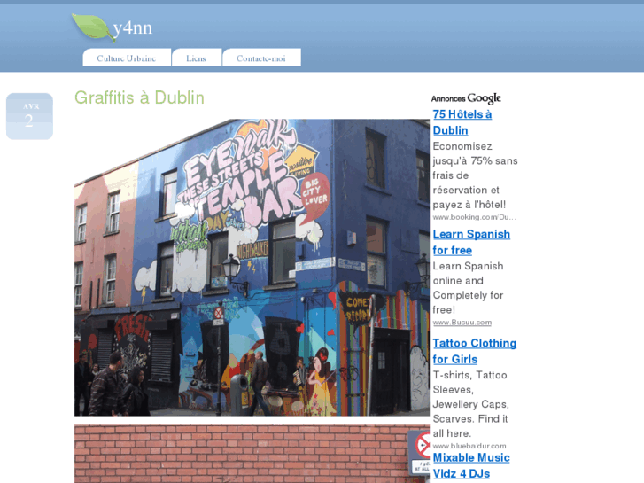The width and height of the screenshot is (644, 483).
Task: Open the Graffitis à Dublin post title
Action: (139, 97)
